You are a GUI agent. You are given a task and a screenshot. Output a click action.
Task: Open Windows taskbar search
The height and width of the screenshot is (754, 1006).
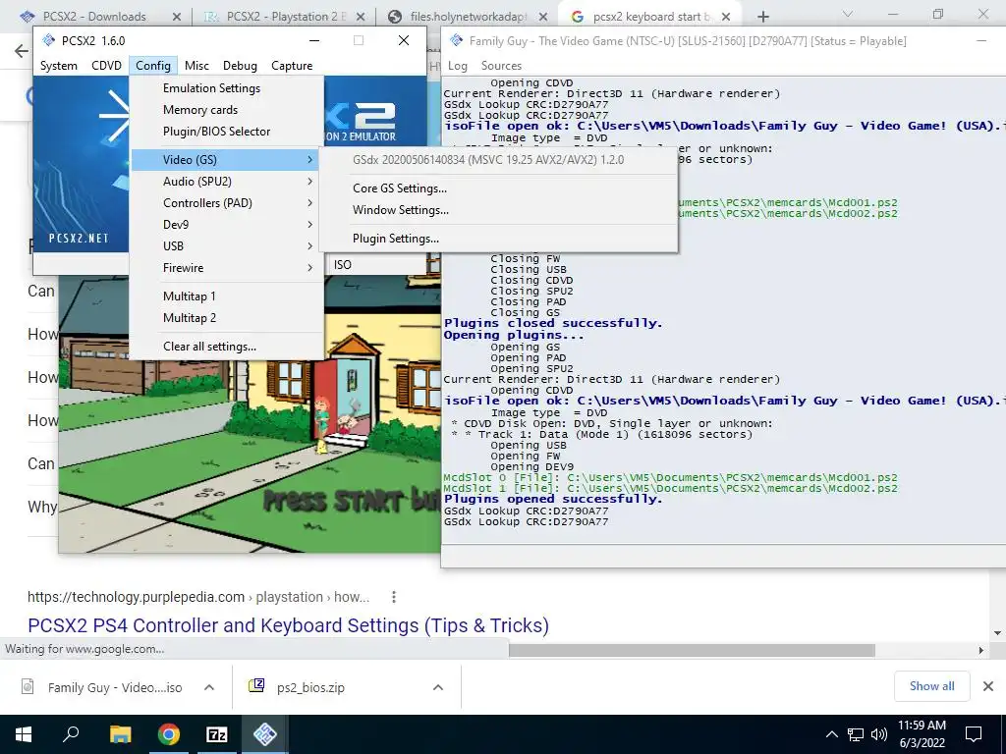click(x=71, y=734)
